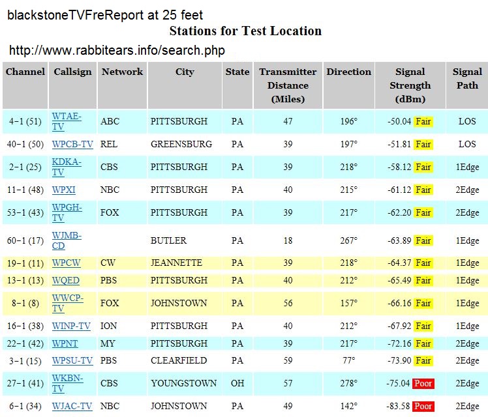Click the Callsign column header
The image size is (488, 417).
(x=72, y=72)
